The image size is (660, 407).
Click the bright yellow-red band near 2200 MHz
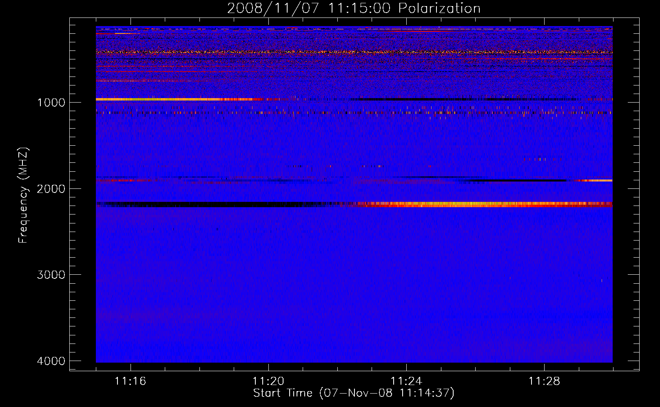[x=483, y=204]
